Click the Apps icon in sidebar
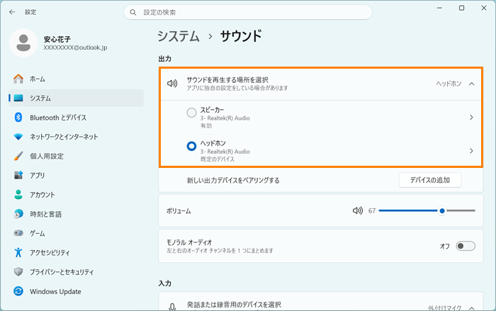The height and width of the screenshot is (311, 496). pos(18,175)
